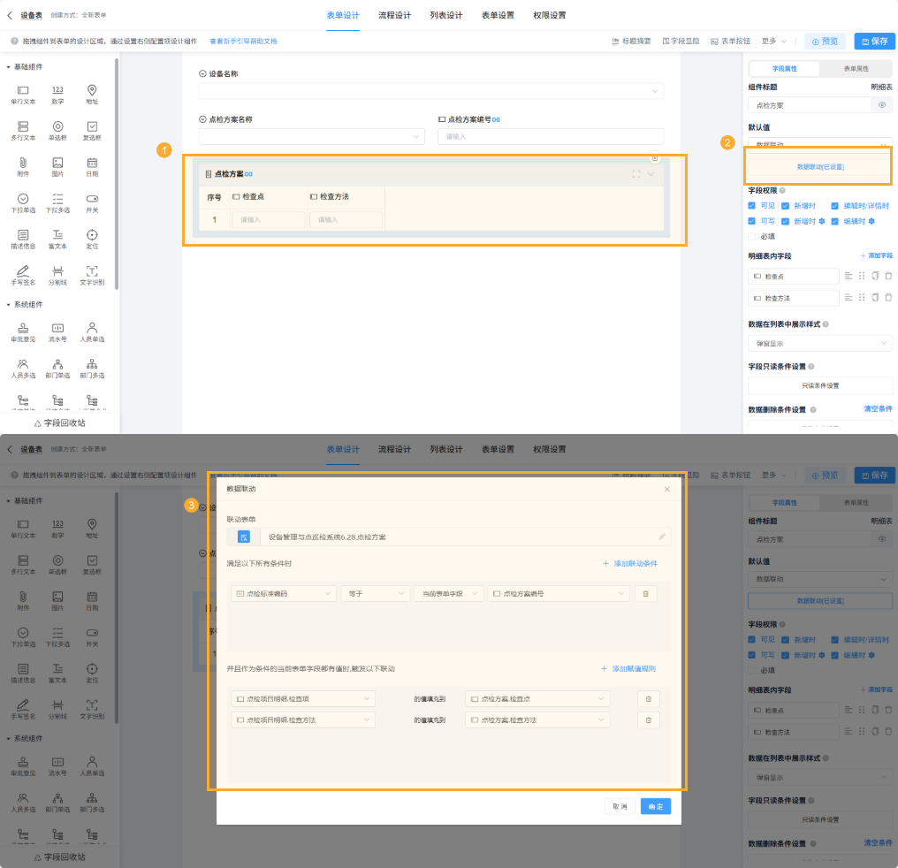
Task: Uncheck 可写 in the undimmed properties panel
Action: (x=752, y=221)
